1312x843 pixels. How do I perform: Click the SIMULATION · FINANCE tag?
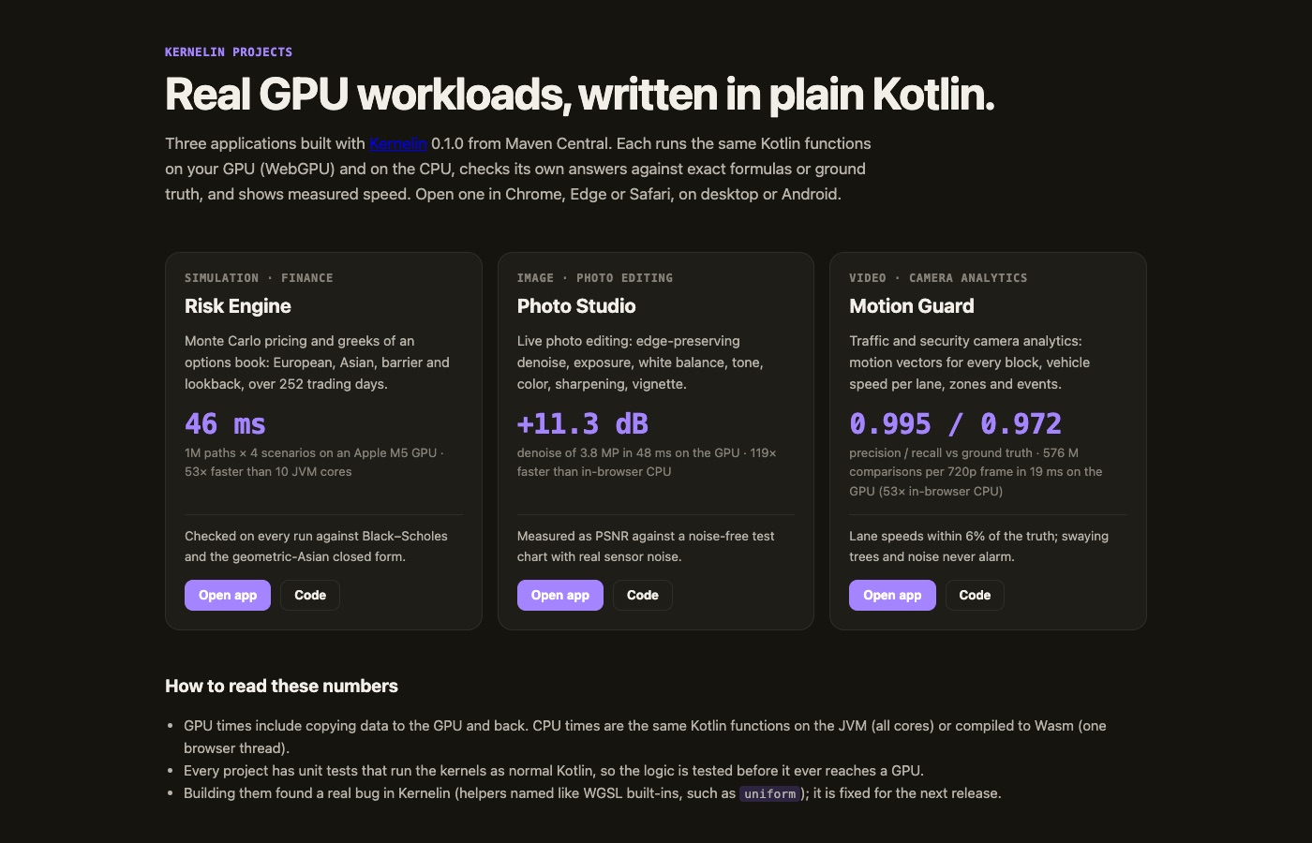259,277
